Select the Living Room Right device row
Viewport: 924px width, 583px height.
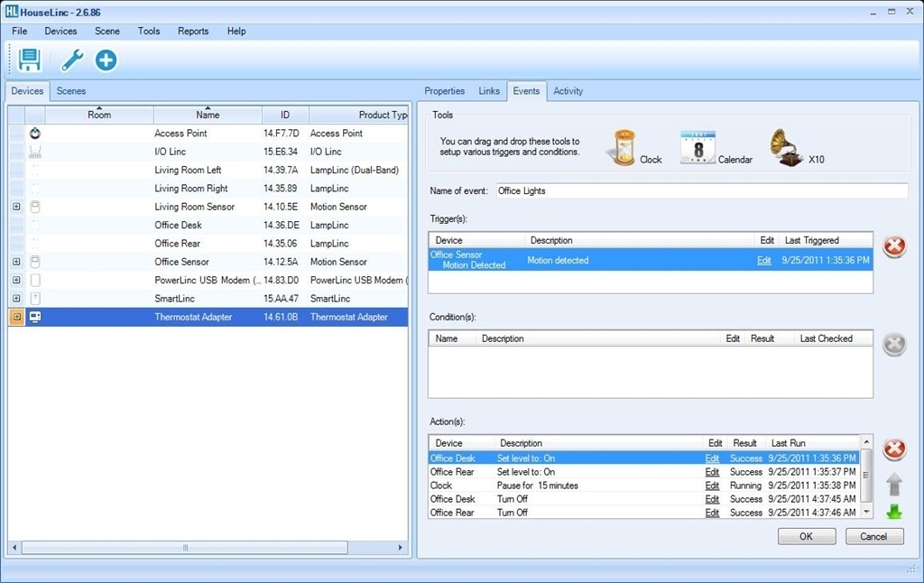click(208, 188)
